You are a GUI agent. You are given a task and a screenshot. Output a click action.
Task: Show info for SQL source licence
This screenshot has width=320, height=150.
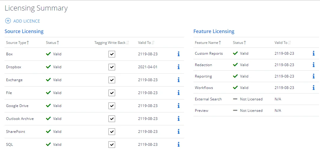(179, 144)
